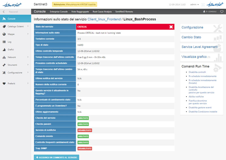Click Aggiungi un commento al servizio button
This screenshot has width=226, height=160.
coord(56,157)
